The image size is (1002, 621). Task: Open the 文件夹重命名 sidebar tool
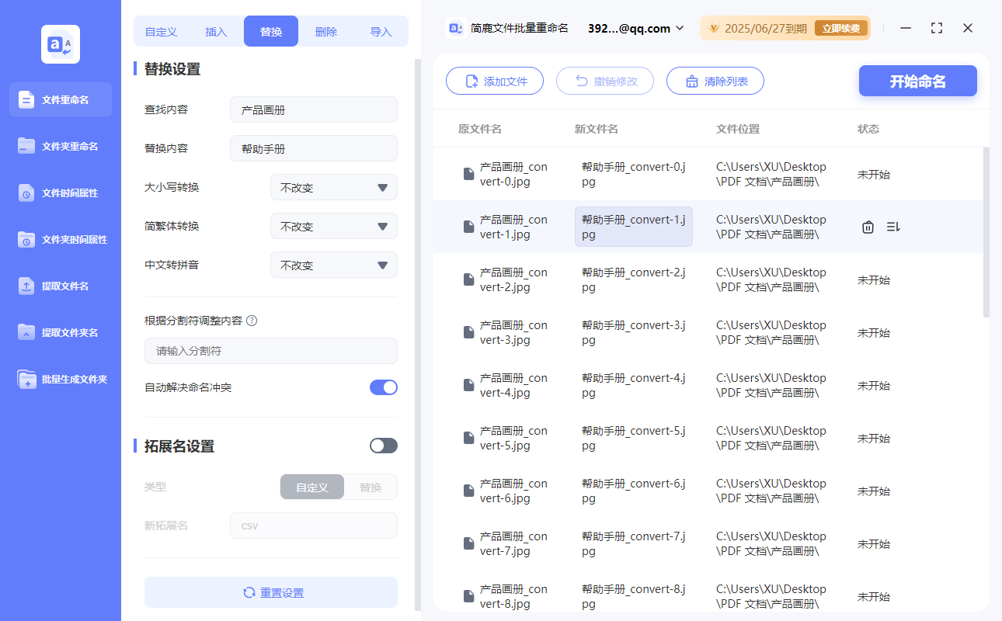pos(60,146)
